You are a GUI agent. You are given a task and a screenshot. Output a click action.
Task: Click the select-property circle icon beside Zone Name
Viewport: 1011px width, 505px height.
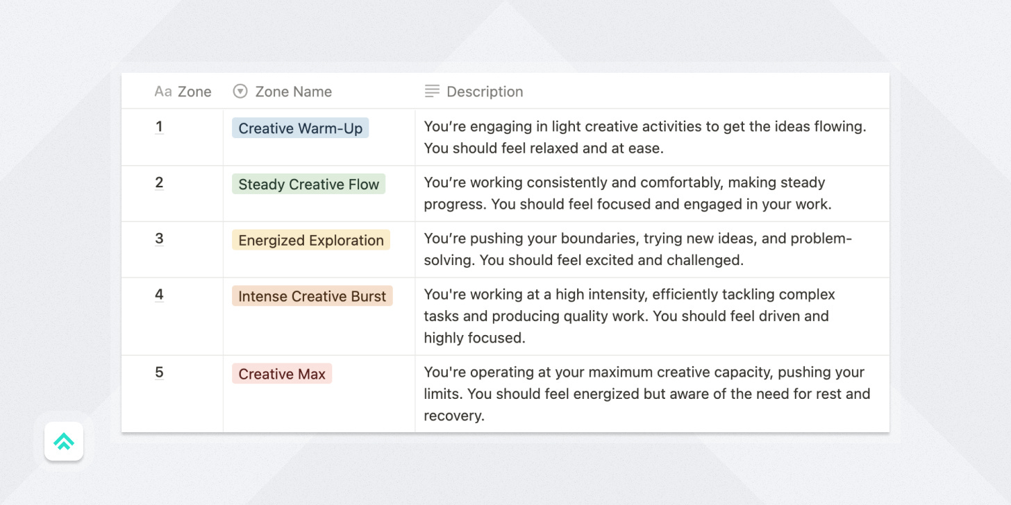click(x=240, y=91)
